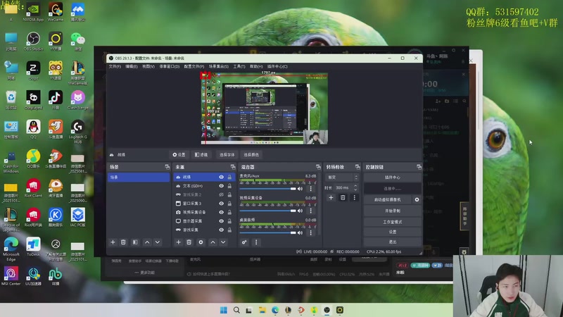This screenshot has height=317, width=563.
Task: Open the 渐变 transition type dropdown
Action: [x=342, y=178]
